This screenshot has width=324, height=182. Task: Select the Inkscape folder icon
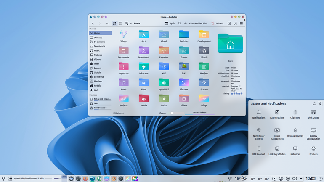click(x=143, y=67)
